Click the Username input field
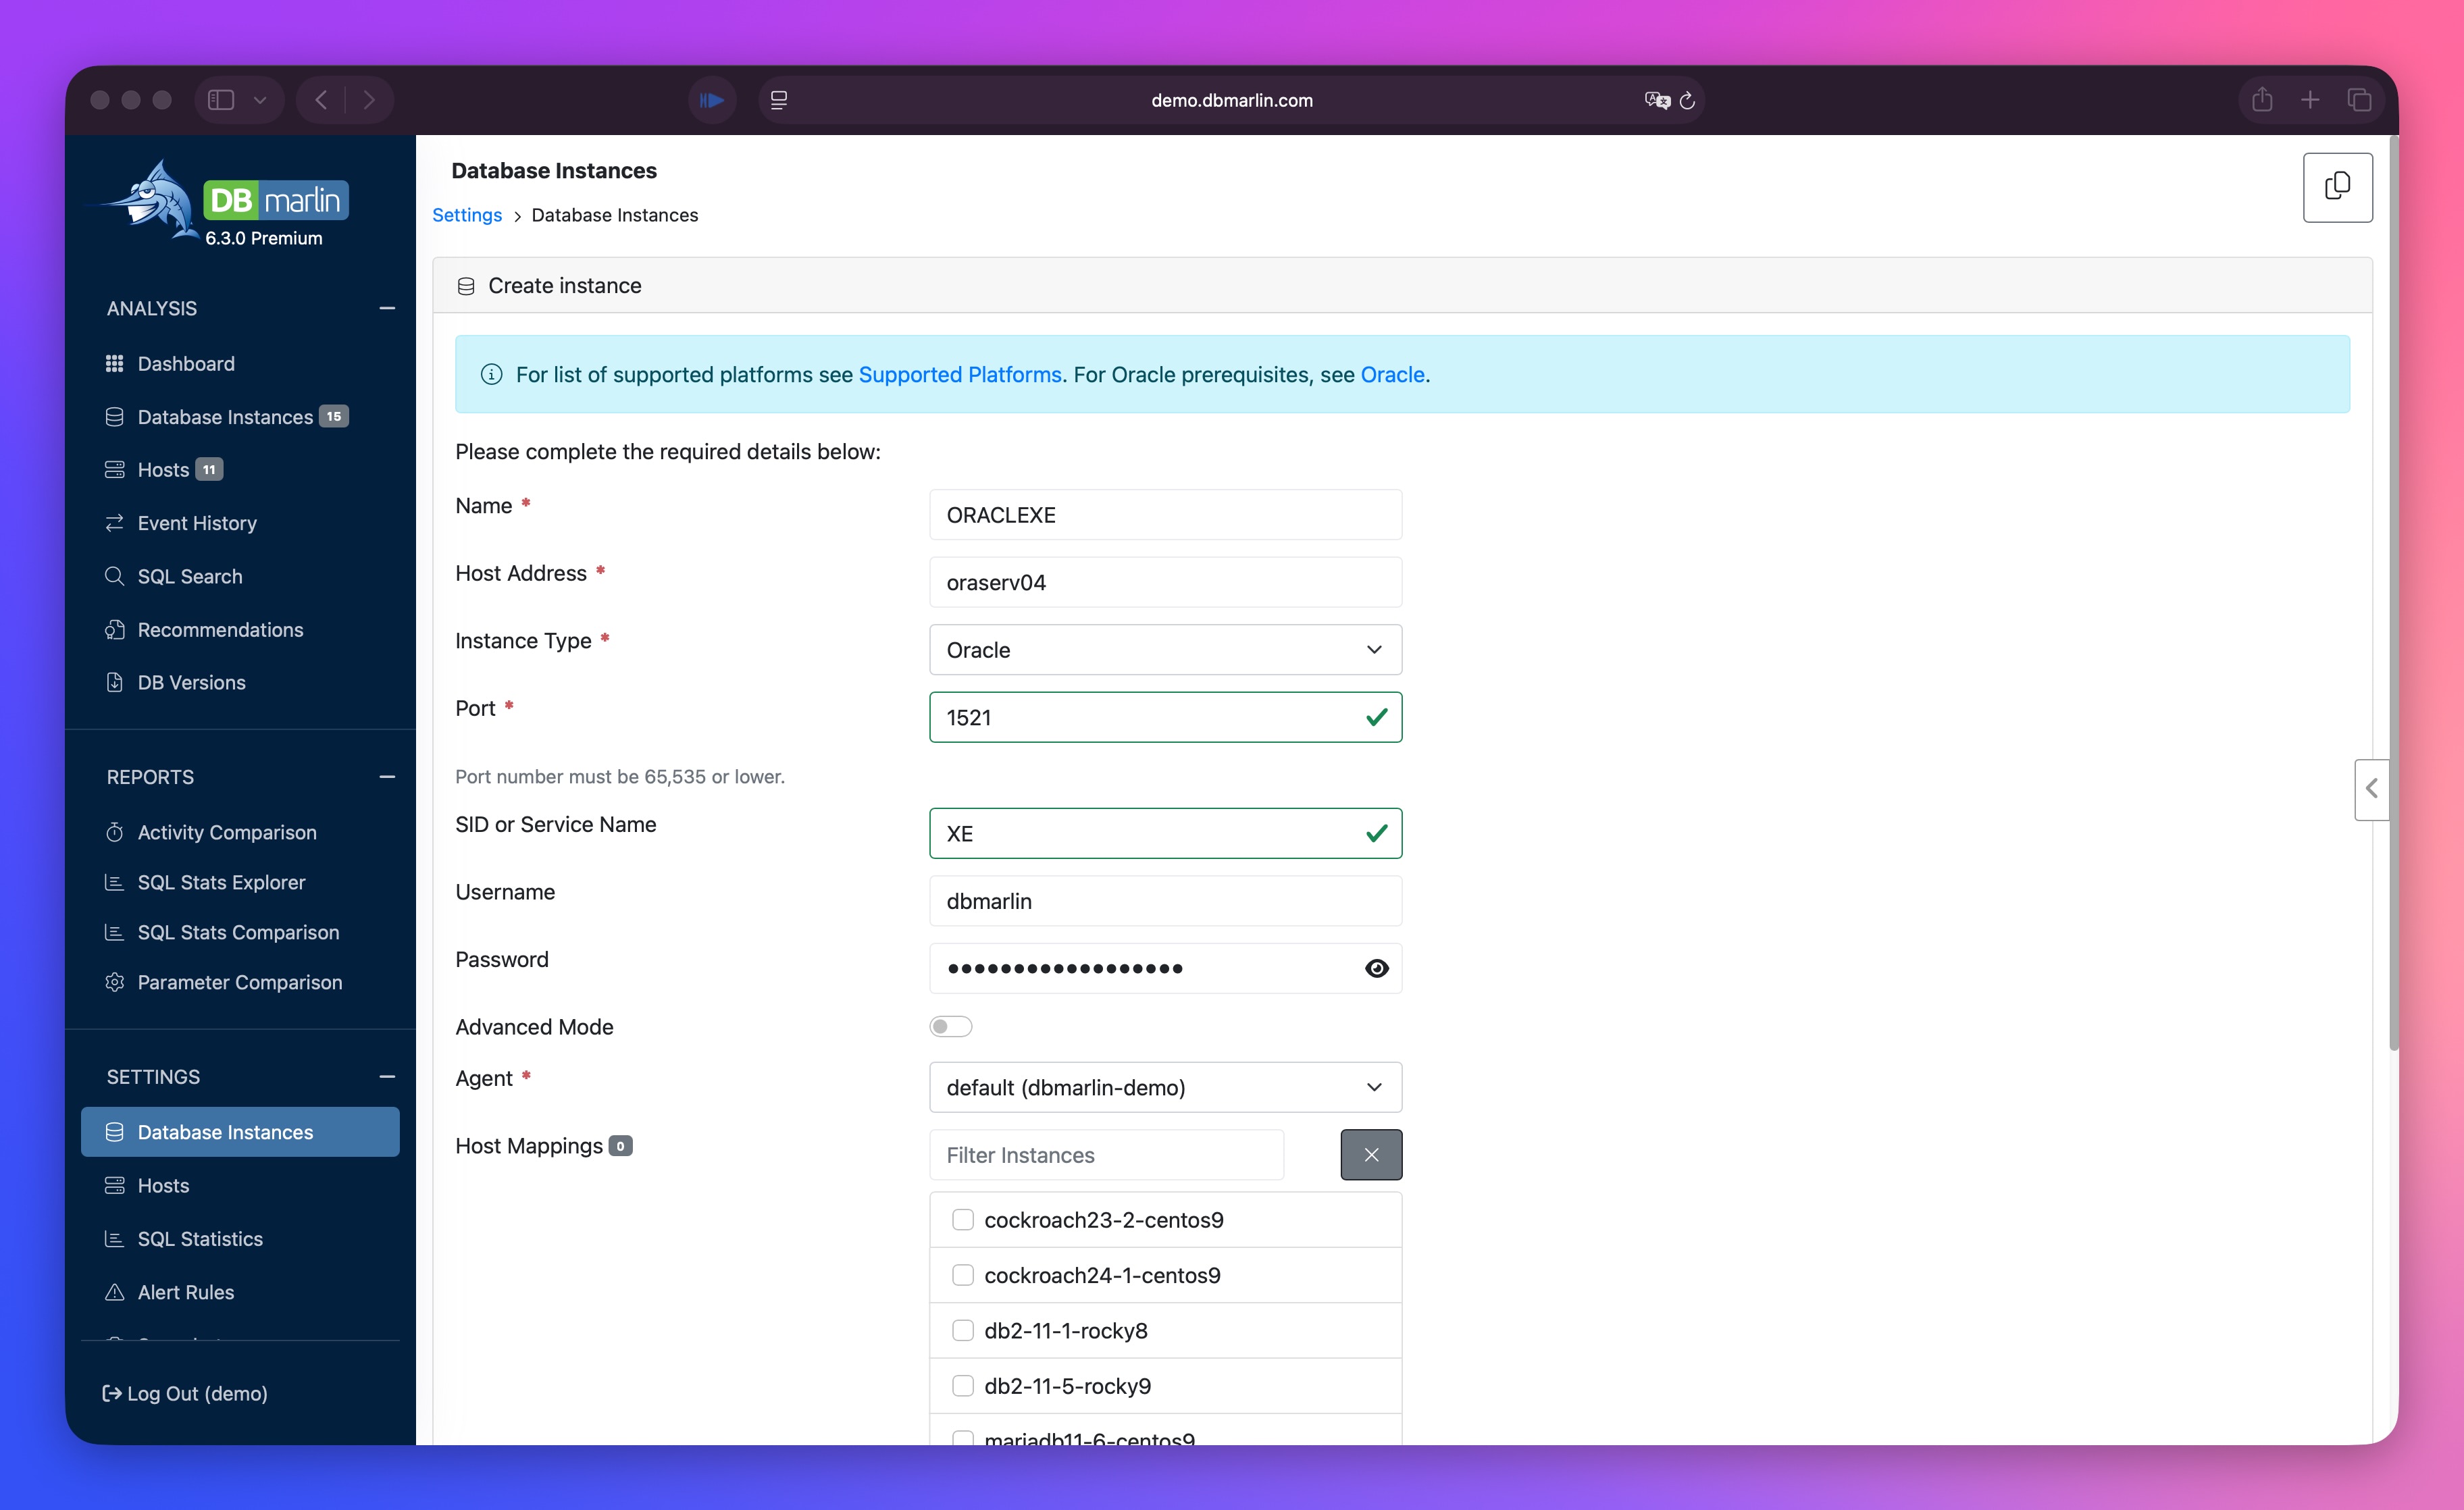The width and height of the screenshot is (2464, 1510). coord(1165,901)
